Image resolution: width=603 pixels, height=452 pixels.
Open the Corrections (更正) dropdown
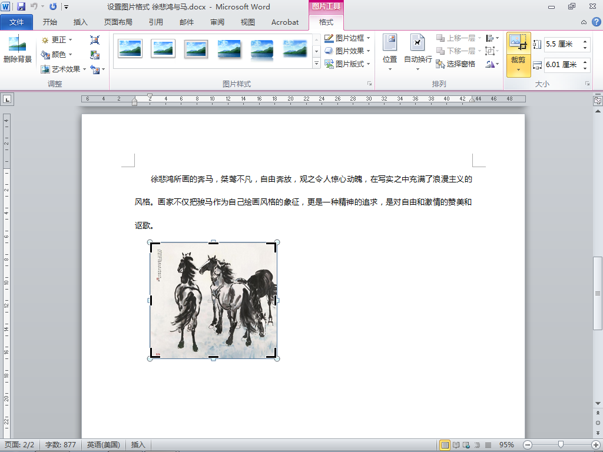pos(57,40)
